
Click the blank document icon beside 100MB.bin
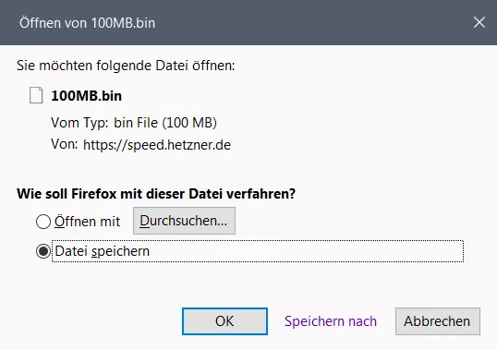(x=36, y=95)
